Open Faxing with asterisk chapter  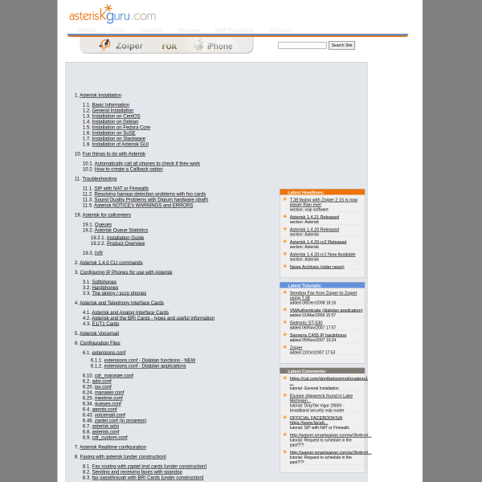tap(123, 457)
